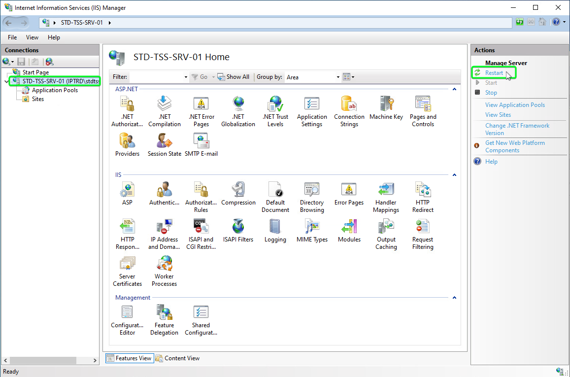Stop the server from Actions

click(x=491, y=92)
